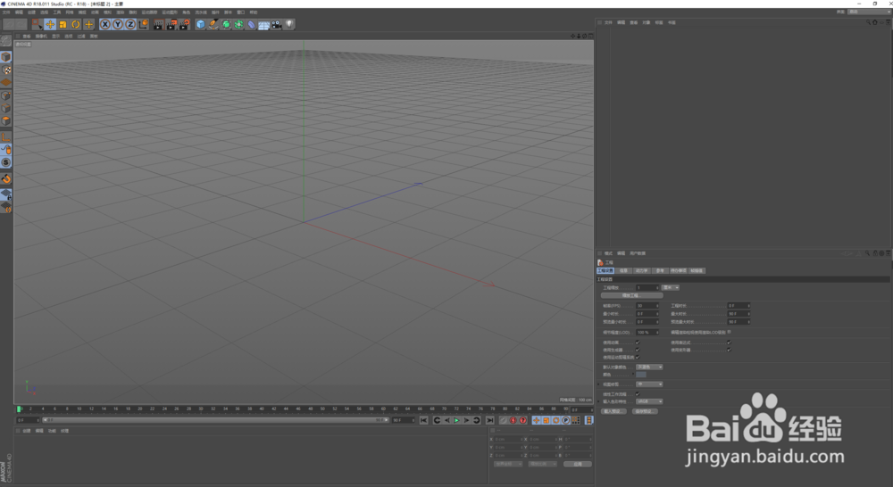Switch to Polygons mode
Image resolution: width=893 pixels, height=487 pixels.
pos(5,120)
